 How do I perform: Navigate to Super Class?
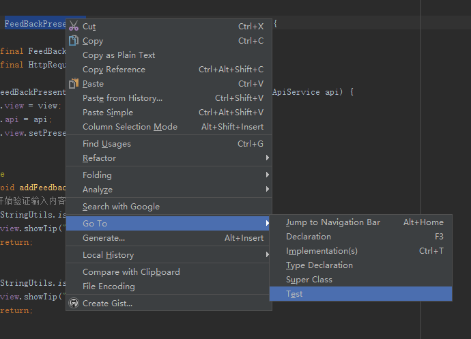(x=309, y=280)
